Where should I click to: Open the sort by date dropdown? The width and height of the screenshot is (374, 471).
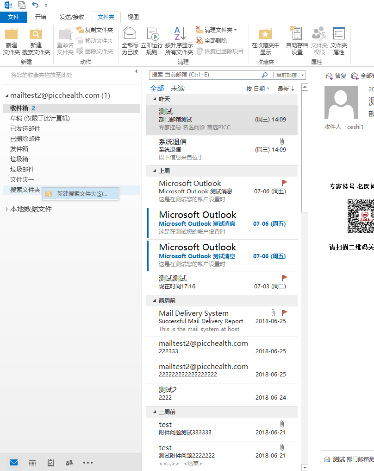[x=258, y=89]
